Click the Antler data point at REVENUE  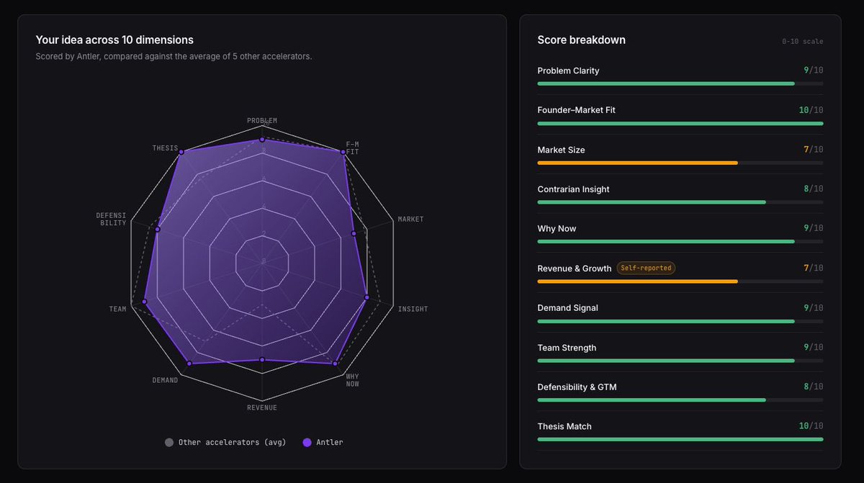point(262,359)
